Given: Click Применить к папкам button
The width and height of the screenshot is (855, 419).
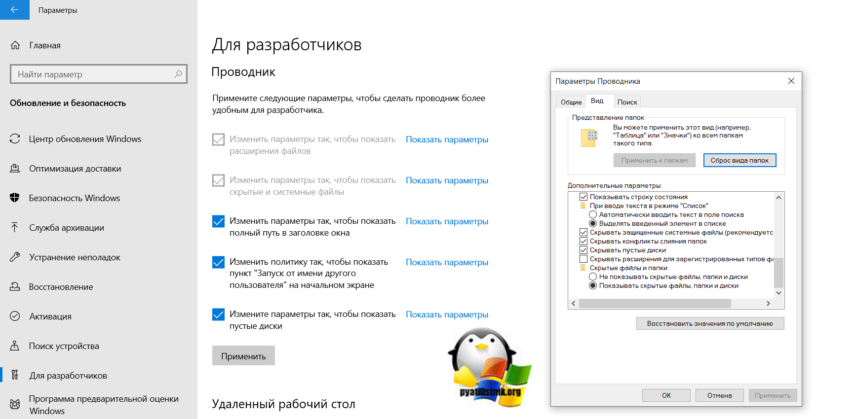Looking at the screenshot, I should click(x=654, y=160).
